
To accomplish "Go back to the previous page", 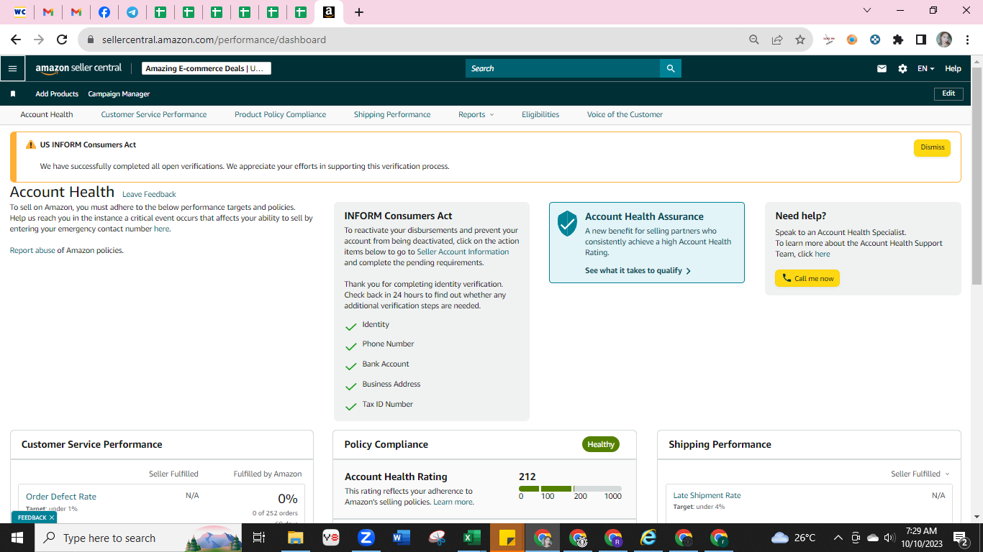I will coord(16,40).
